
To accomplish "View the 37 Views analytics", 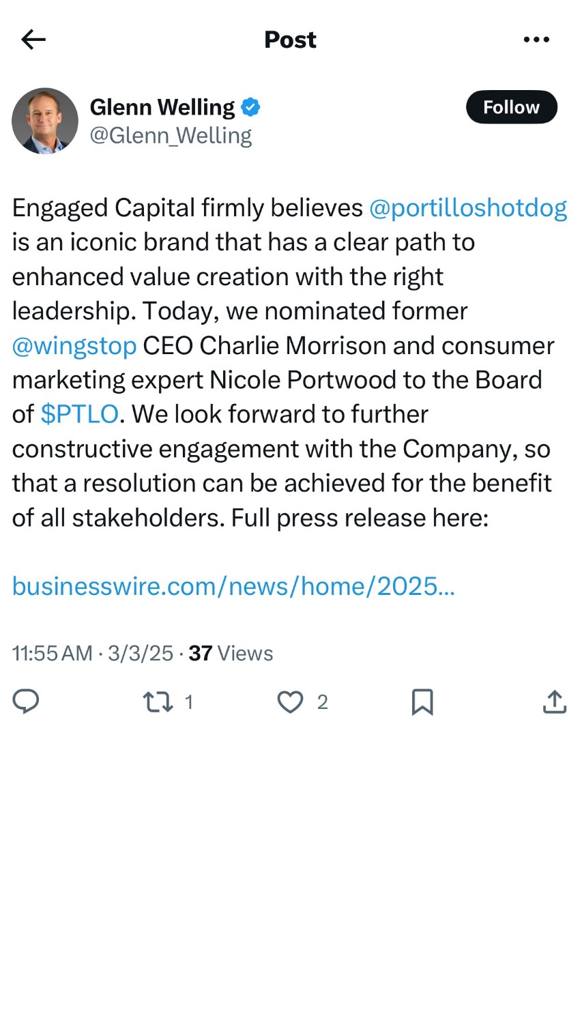I will [231, 653].
